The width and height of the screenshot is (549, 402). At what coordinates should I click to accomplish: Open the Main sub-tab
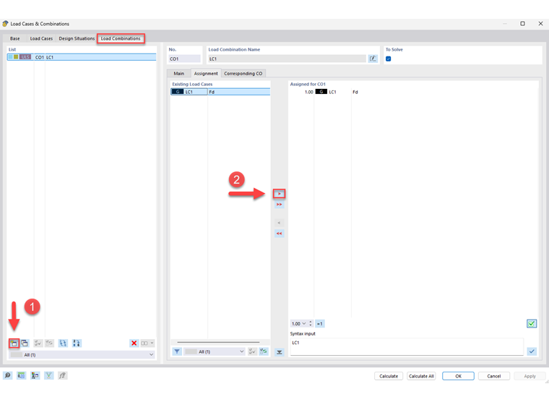pos(179,74)
